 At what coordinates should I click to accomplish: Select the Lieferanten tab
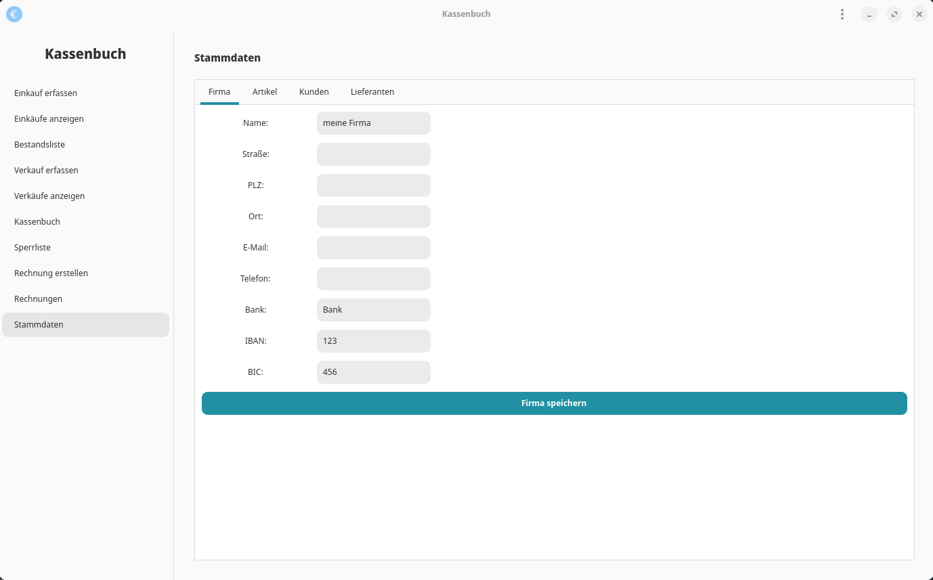372,92
